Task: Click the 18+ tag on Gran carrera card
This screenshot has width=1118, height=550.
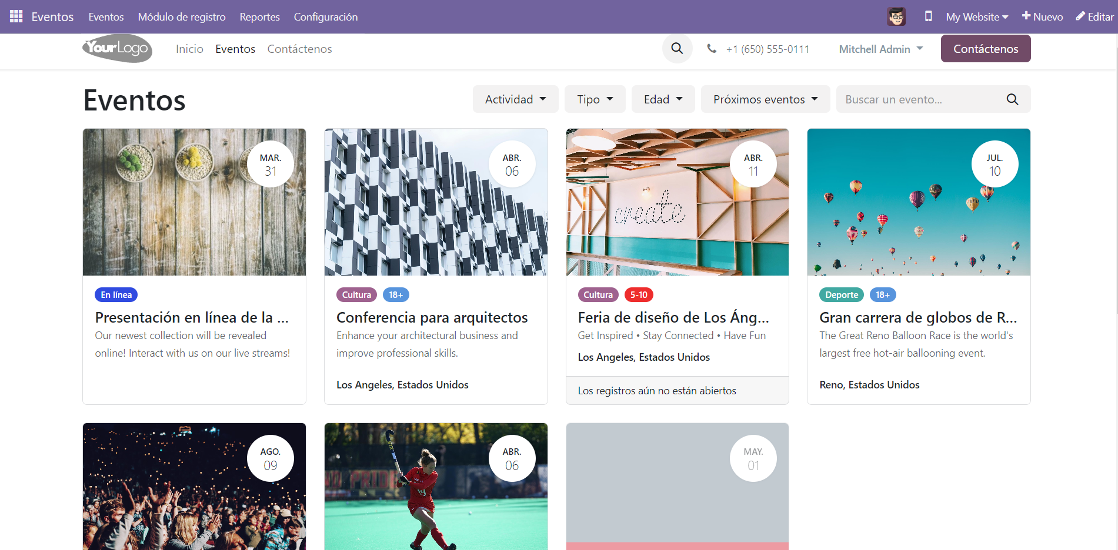Action: (x=883, y=295)
